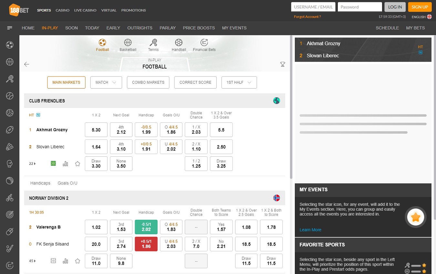Expand 45 more markets for Valerenga B

32,261
